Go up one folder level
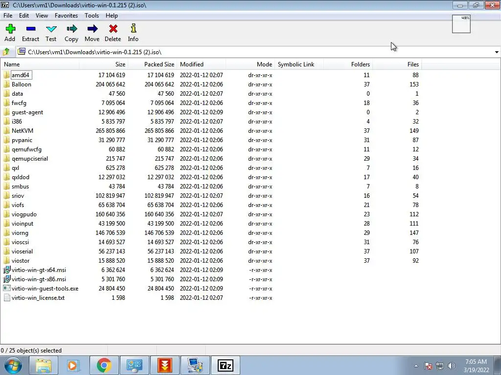Screen dimensions: 501x375 click(x=6, y=52)
